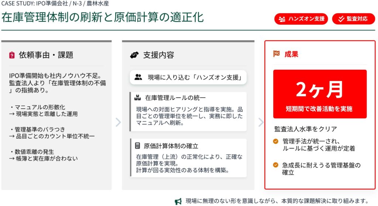The image size is (378, 206).
Task: Click the users icon inside the ハンズオン支援 tag
Action: pos(282,19)
